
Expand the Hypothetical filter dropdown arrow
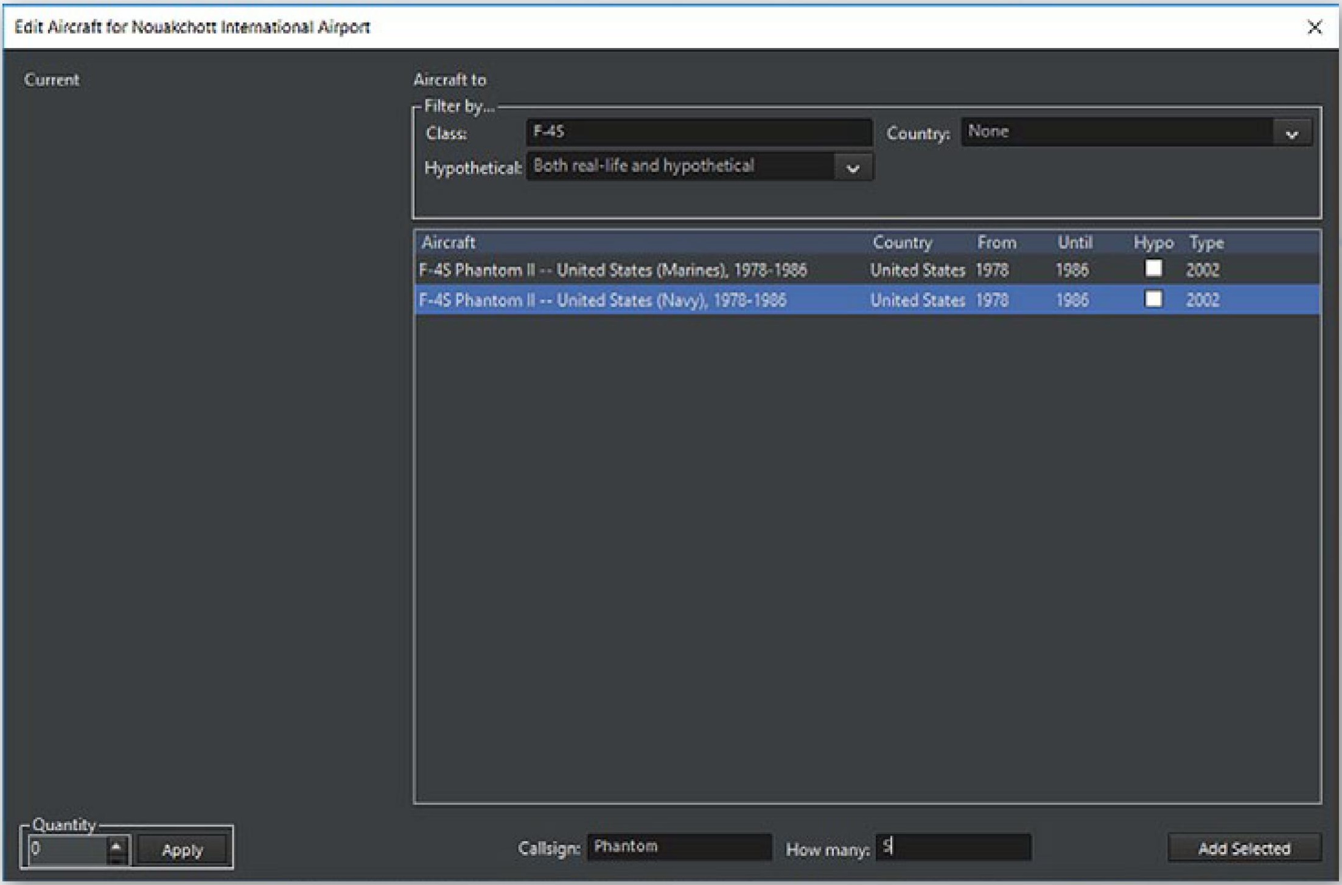click(x=853, y=168)
